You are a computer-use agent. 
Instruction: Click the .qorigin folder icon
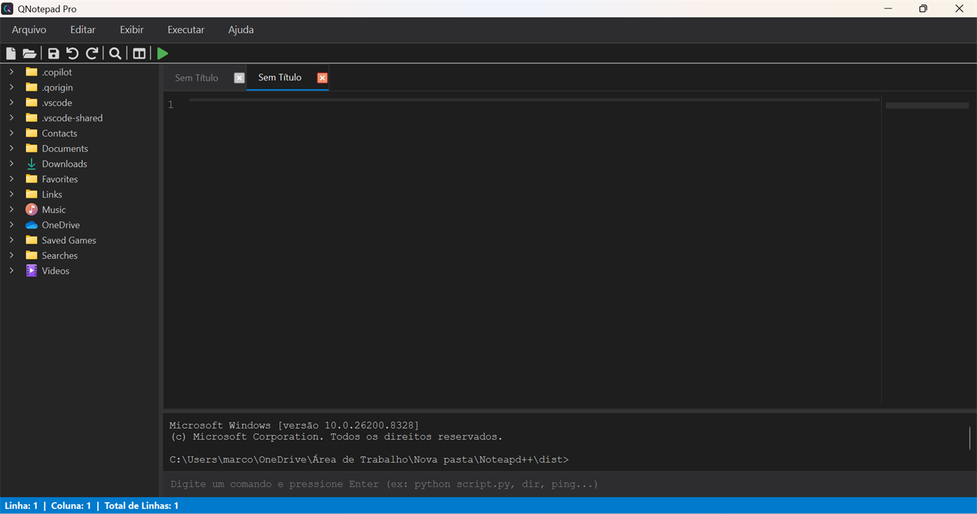click(x=31, y=87)
